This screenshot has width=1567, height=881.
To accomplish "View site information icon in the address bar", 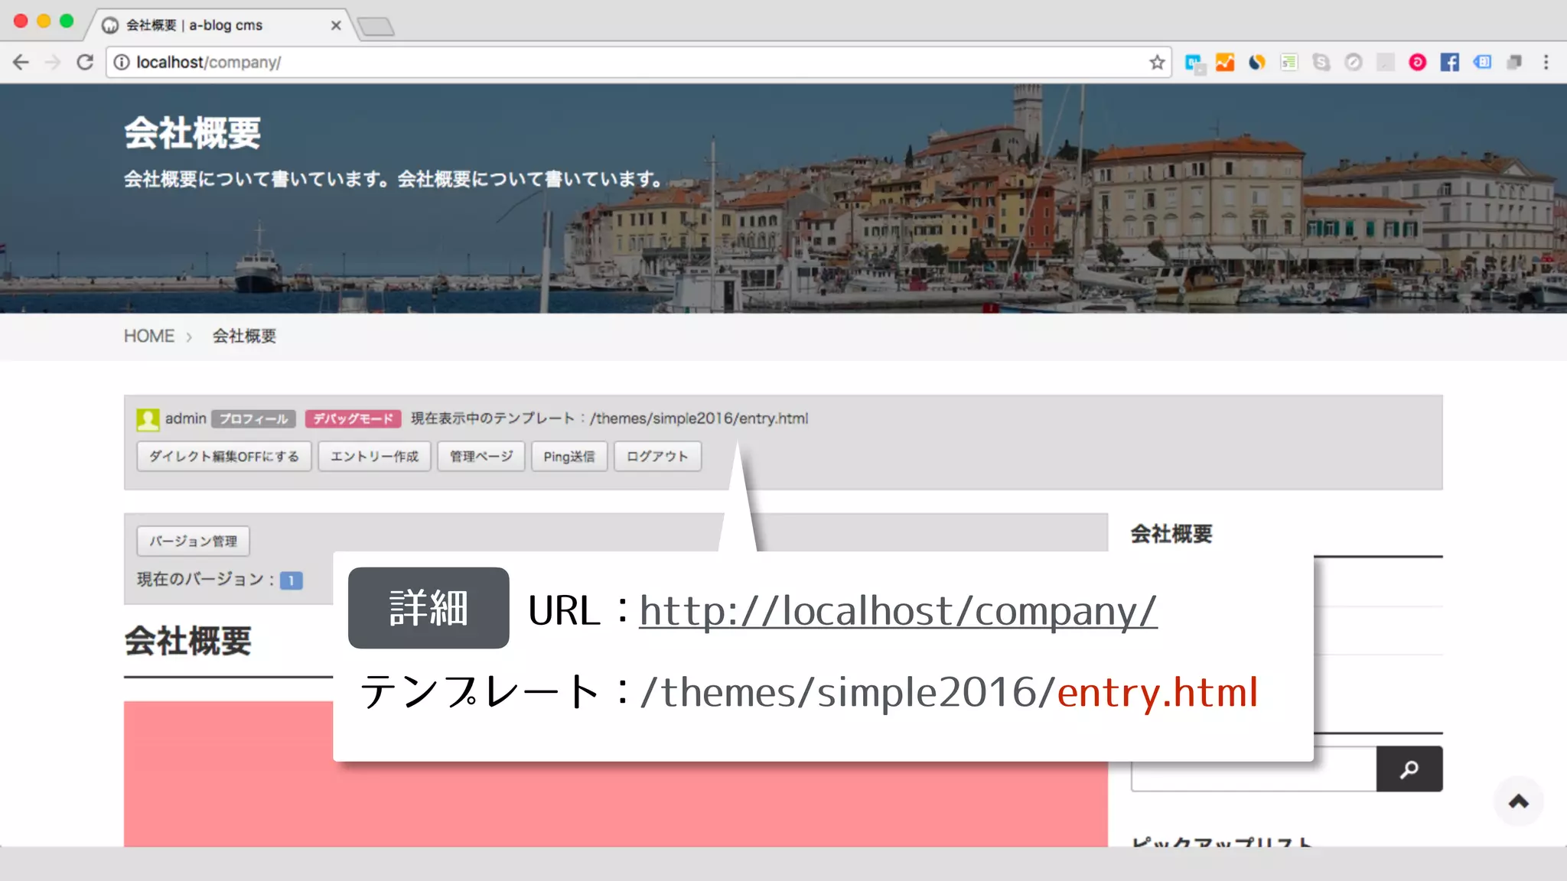I will click(121, 62).
